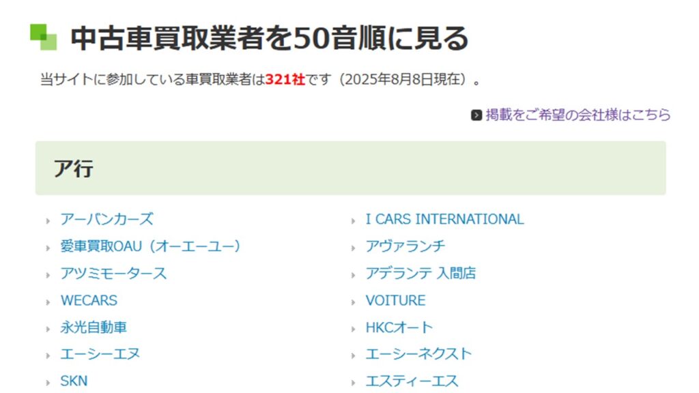The height and width of the screenshot is (393, 699).
Task: Open the エーシーネクスト link
Action: click(x=418, y=354)
